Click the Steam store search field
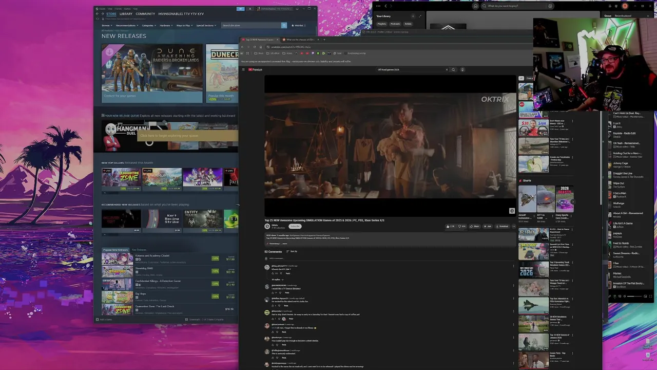657x370 pixels. click(x=251, y=25)
